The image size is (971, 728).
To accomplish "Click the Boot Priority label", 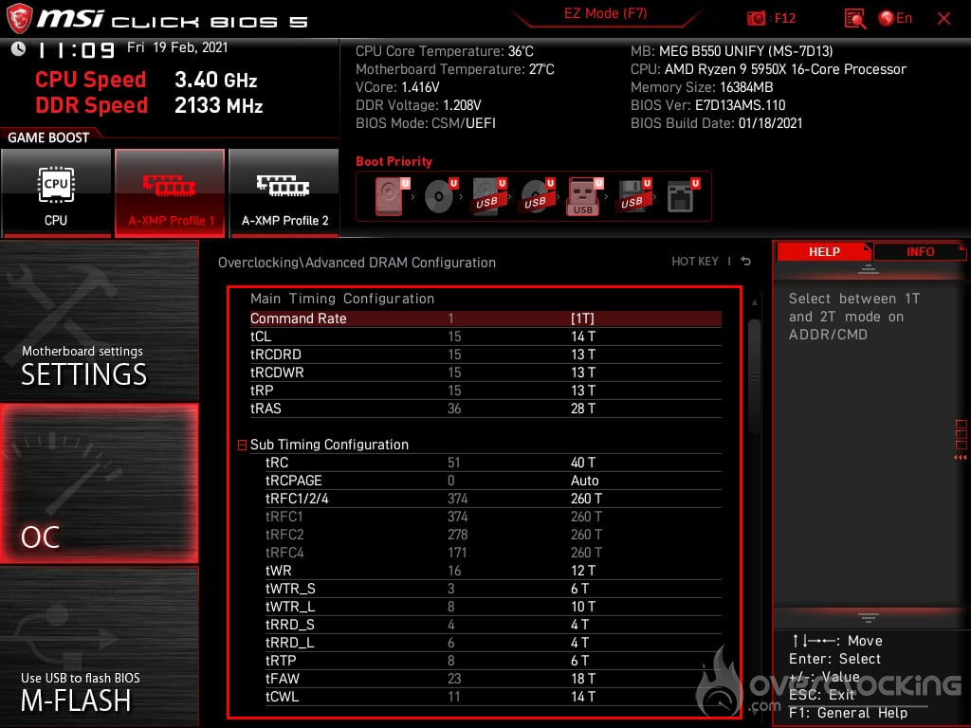I will click(394, 161).
